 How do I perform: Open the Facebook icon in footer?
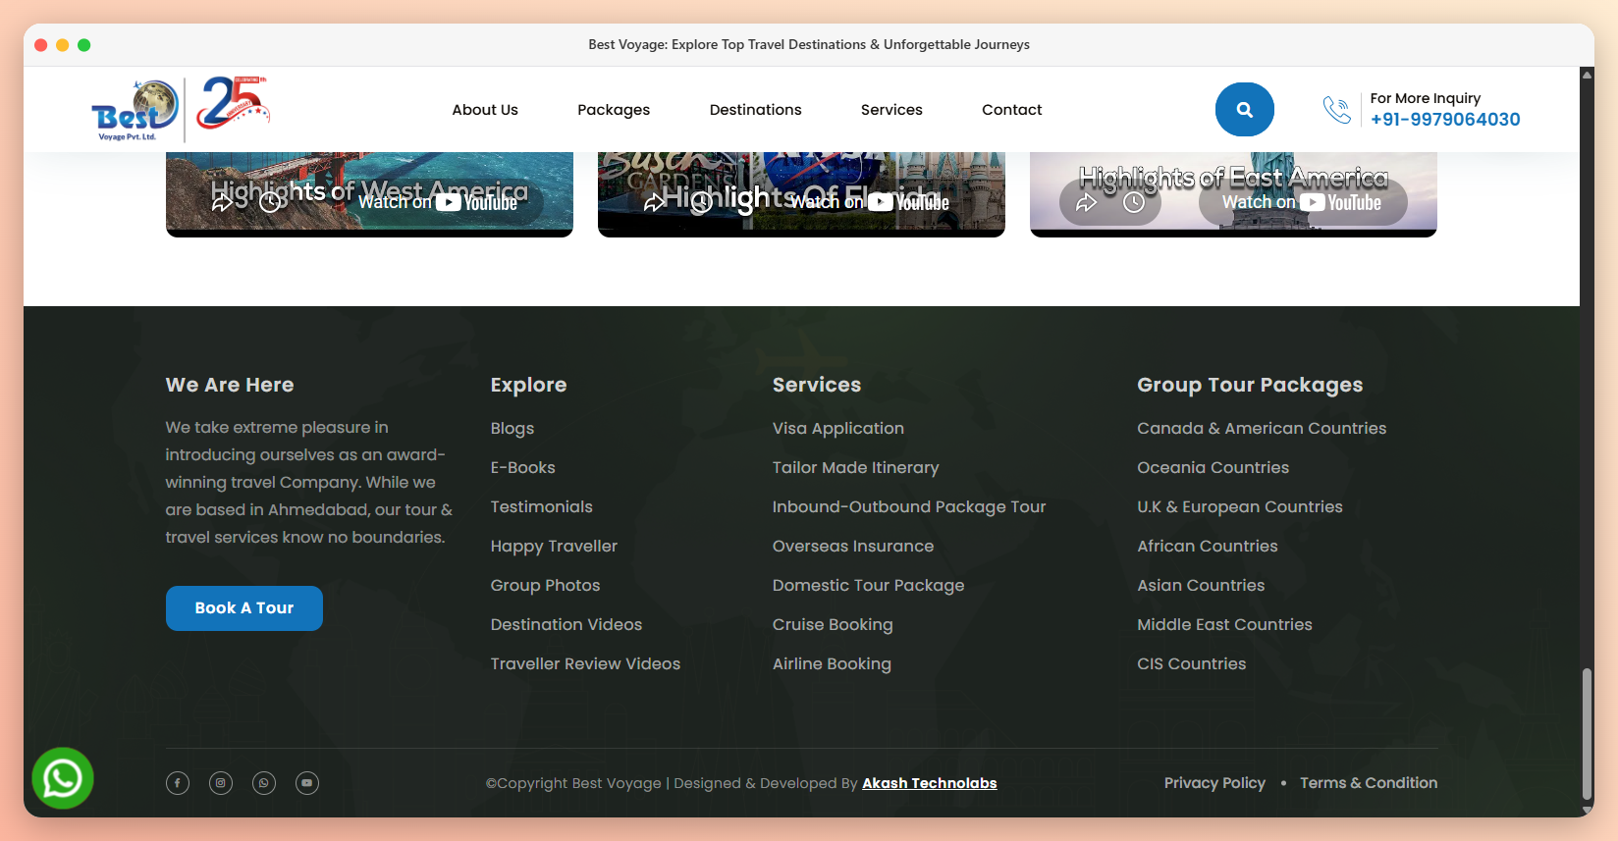pos(178,783)
